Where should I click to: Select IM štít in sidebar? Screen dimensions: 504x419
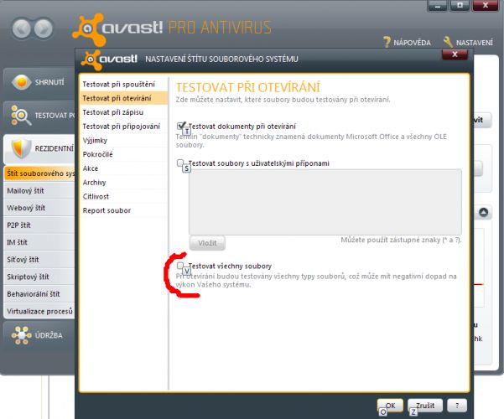pyautogui.click(x=39, y=242)
